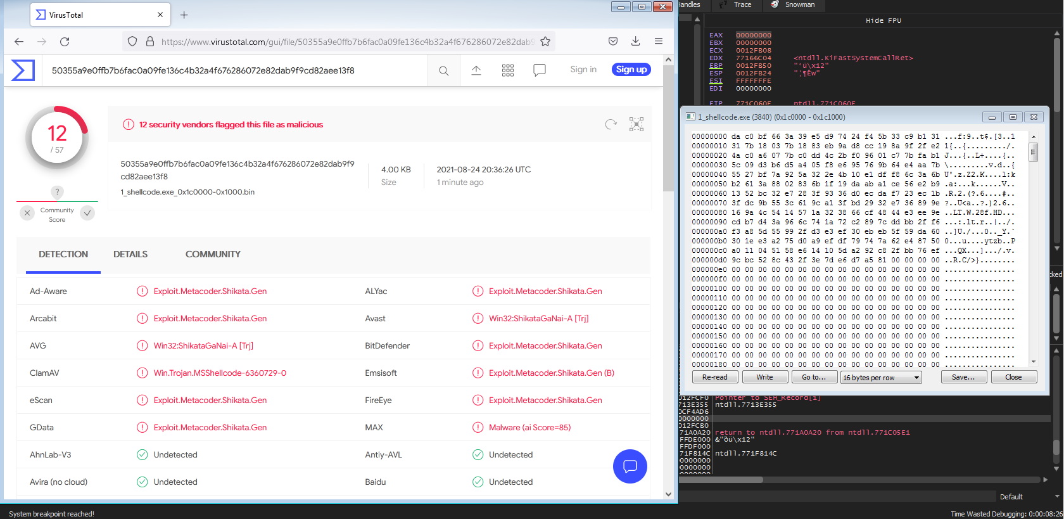The height and width of the screenshot is (519, 1064).
Task: Open the blue chat widget button
Action: [x=630, y=466]
